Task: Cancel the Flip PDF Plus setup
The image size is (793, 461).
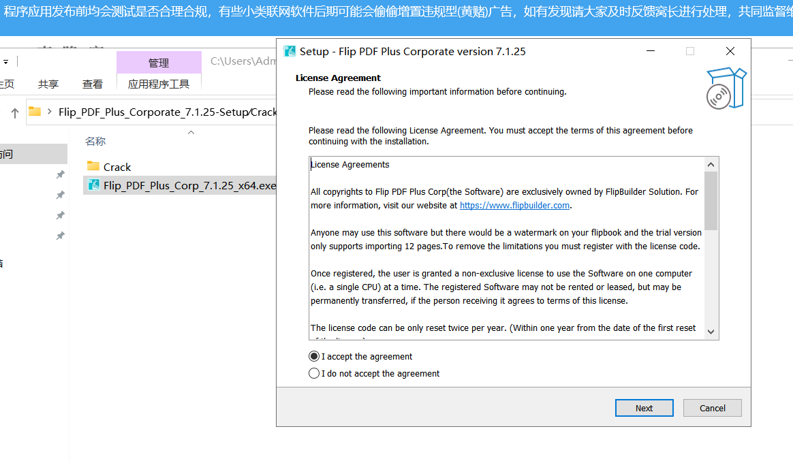Action: pos(712,408)
